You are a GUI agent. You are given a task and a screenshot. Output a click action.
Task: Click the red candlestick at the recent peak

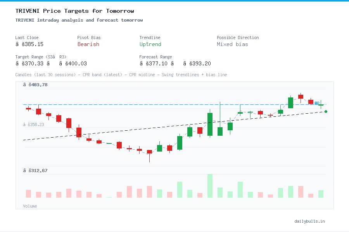click(x=301, y=97)
